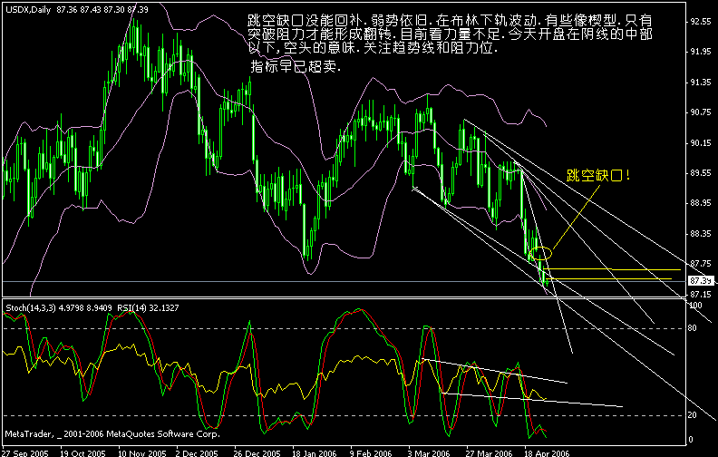Viewport: 718px width, 457px height.
Task: Click the 88.95 price axis label
Action: click(x=701, y=203)
